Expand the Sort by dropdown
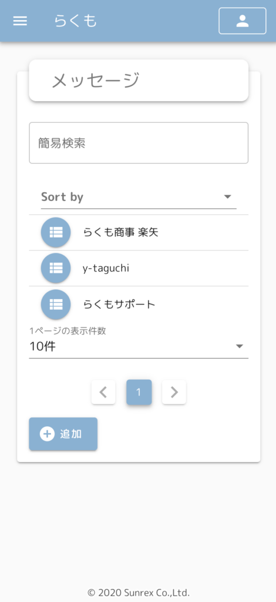276x602 pixels. [139, 197]
